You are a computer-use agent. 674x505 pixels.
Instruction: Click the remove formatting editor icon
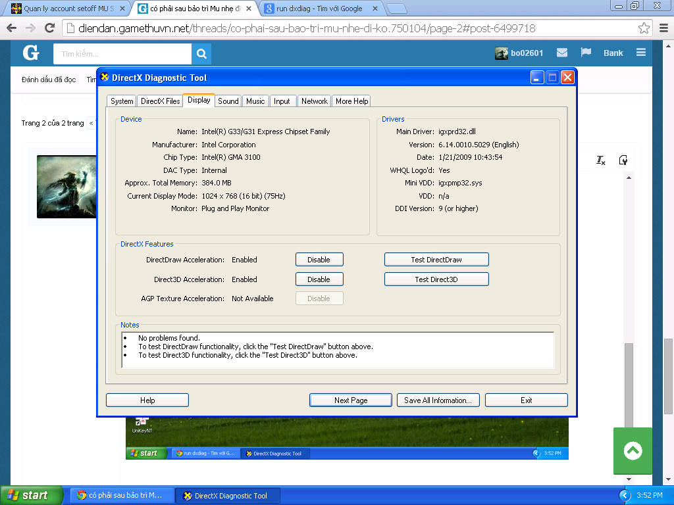tap(600, 160)
